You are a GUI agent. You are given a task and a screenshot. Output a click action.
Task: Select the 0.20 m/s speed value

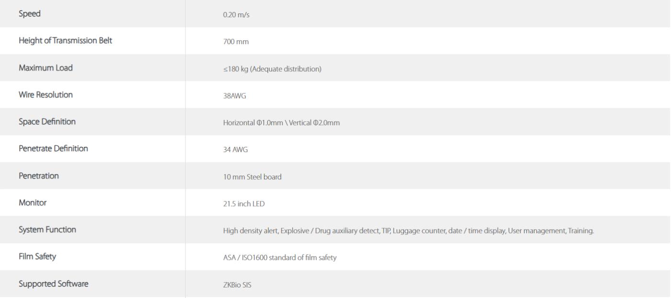236,15
